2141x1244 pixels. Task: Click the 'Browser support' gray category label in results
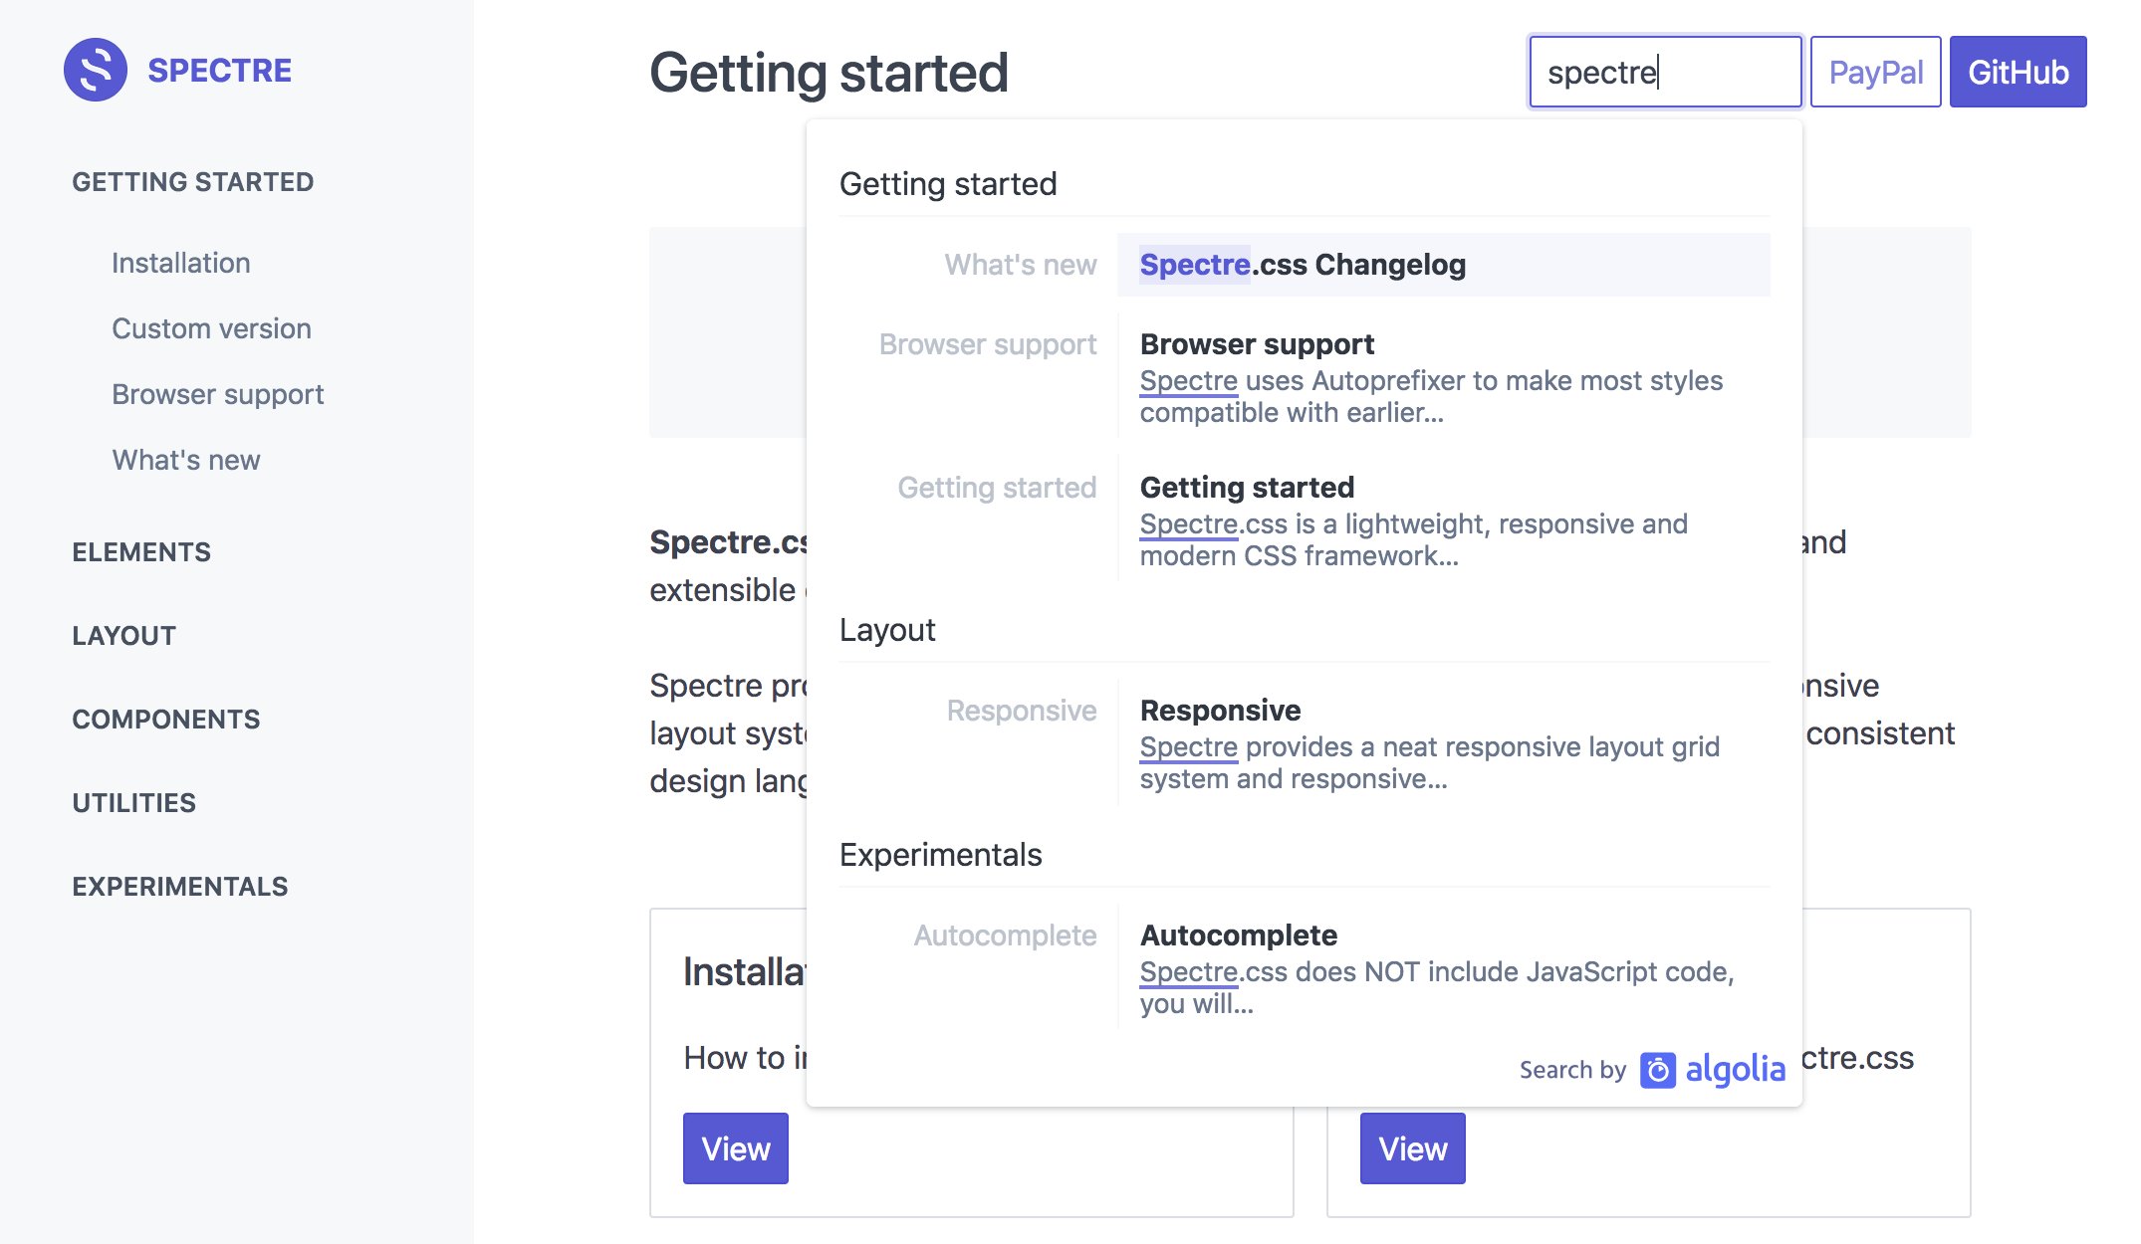point(988,344)
